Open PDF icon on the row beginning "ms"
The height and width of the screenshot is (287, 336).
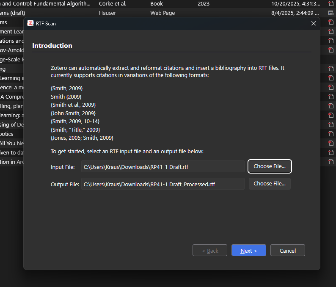click(x=331, y=22)
